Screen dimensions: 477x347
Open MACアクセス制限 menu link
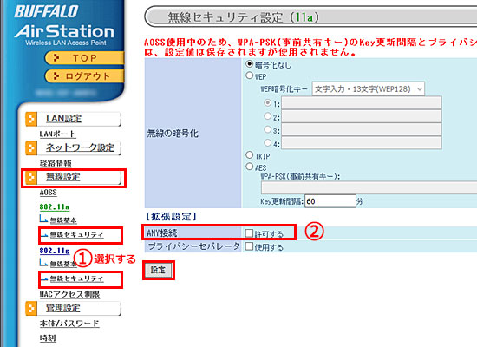[x=69, y=294]
